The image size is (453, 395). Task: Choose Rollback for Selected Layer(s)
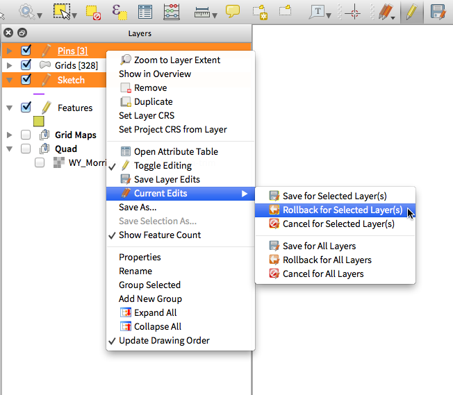[342, 210]
